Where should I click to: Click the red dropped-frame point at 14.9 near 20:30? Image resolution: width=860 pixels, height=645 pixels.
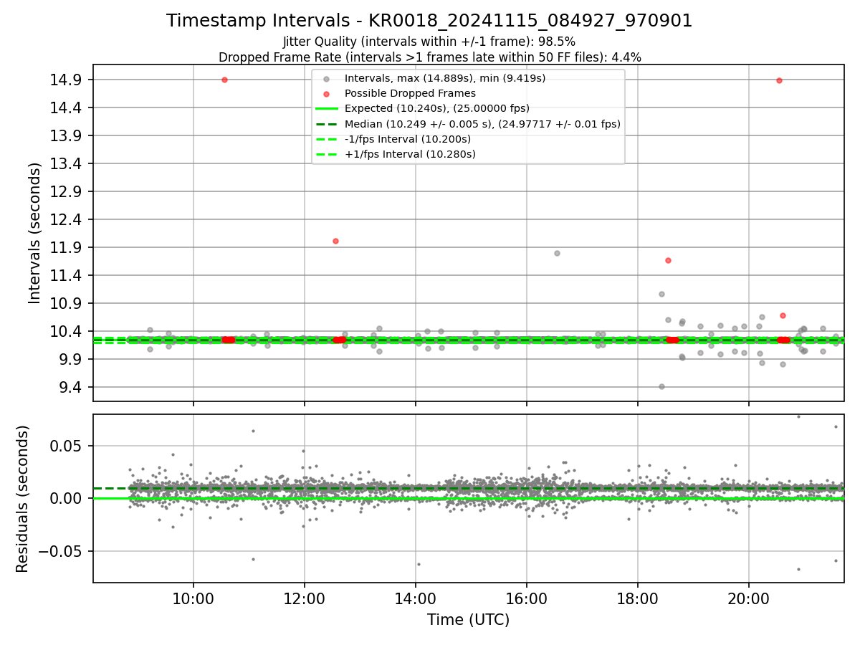[x=779, y=80]
